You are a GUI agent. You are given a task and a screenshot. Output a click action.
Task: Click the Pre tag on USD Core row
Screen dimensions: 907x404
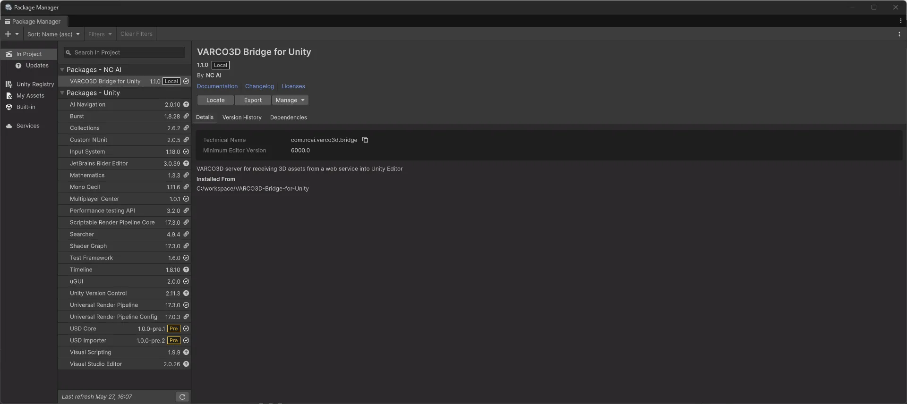coord(174,328)
